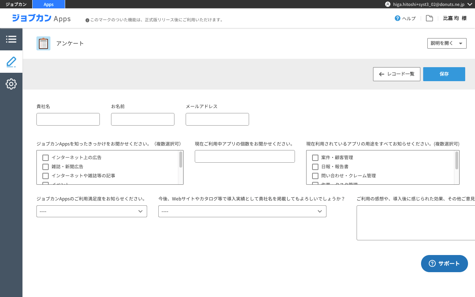Switch to the Apps tab
The width and height of the screenshot is (475, 297).
(49, 4)
